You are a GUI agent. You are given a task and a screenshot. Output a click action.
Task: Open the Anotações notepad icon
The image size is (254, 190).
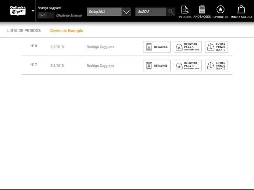click(202, 12)
